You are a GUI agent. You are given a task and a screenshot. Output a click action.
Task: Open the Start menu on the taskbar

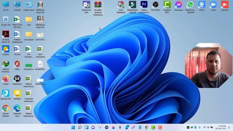pyautogui.click(x=73, y=127)
